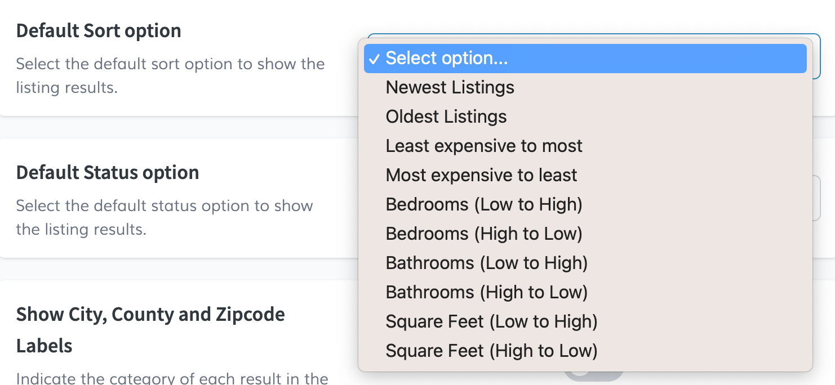Open the Default Status option dropdown

click(x=816, y=198)
